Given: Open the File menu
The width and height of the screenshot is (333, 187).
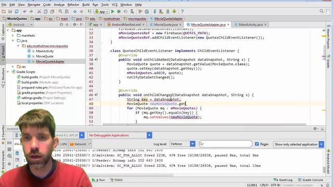Looking at the screenshot, I should coord(4,5).
